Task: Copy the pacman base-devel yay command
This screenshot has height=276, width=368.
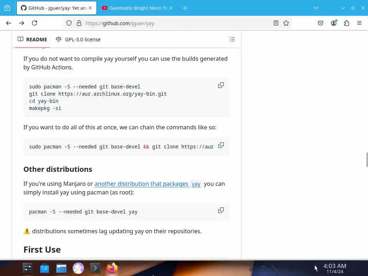Action: click(221, 210)
